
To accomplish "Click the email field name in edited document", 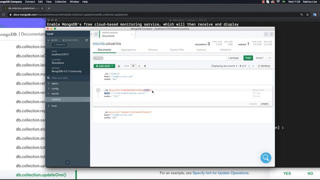I will pos(107,93).
